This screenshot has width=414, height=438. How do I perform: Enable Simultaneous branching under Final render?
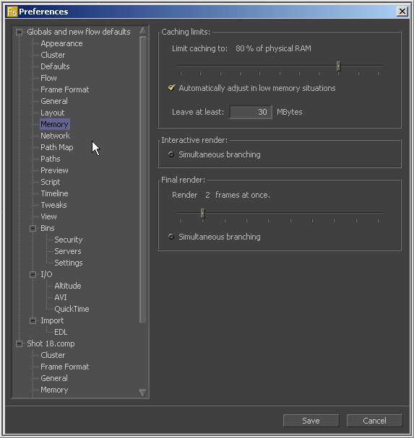click(171, 237)
